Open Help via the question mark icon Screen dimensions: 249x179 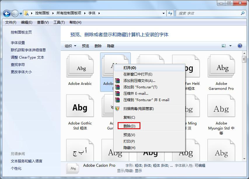coord(240,45)
